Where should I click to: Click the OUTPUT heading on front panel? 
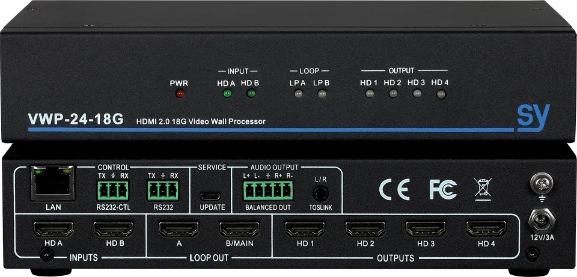(401, 70)
